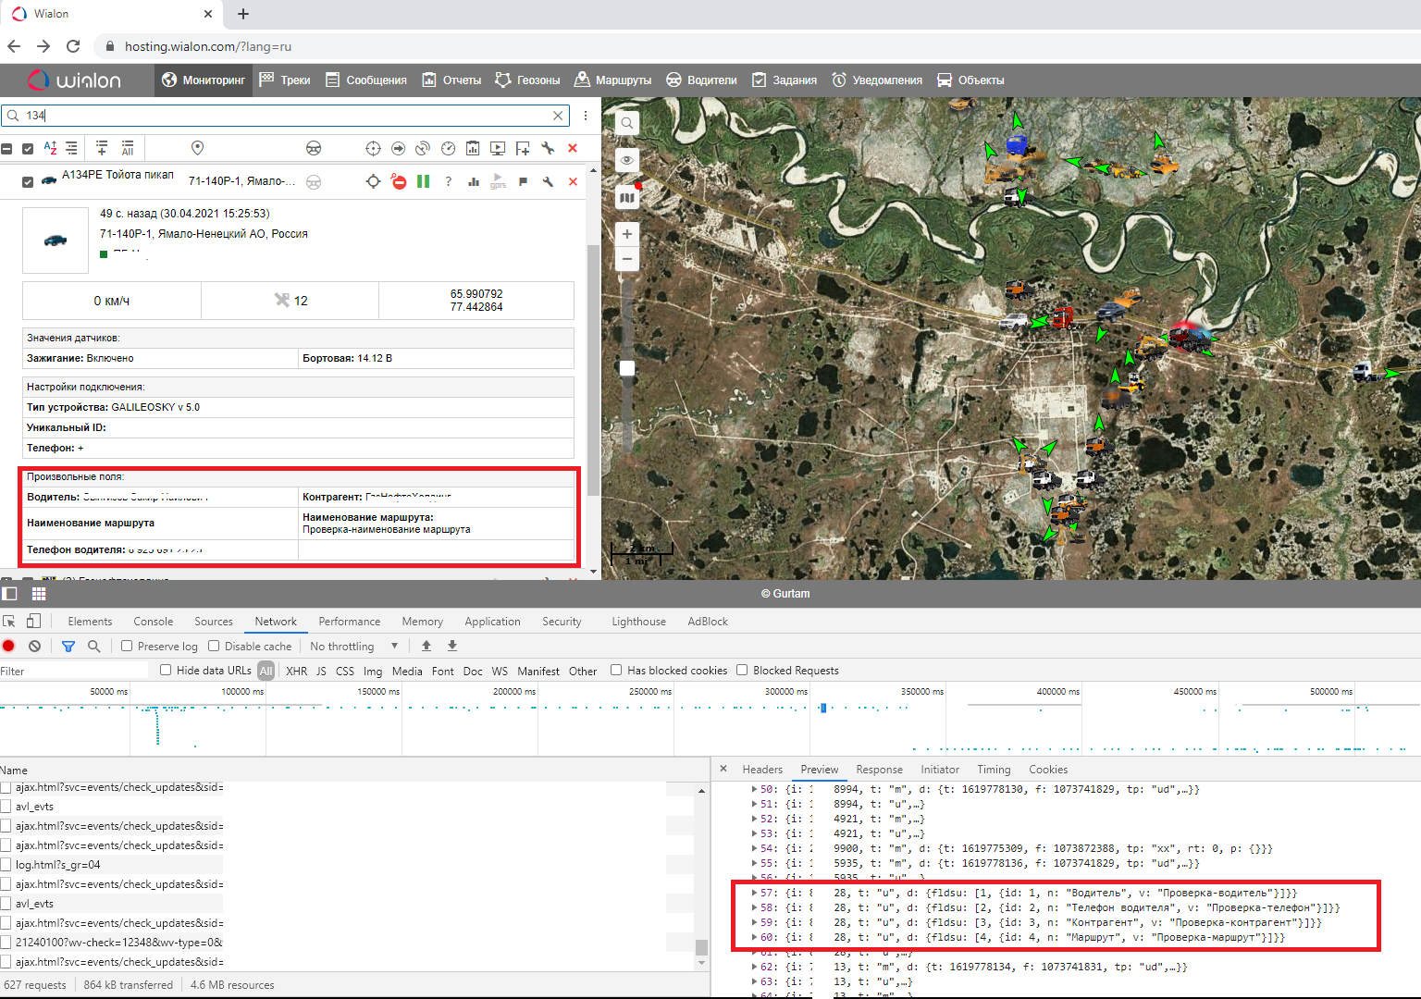Click the map zoom in plus button

pyautogui.click(x=627, y=234)
